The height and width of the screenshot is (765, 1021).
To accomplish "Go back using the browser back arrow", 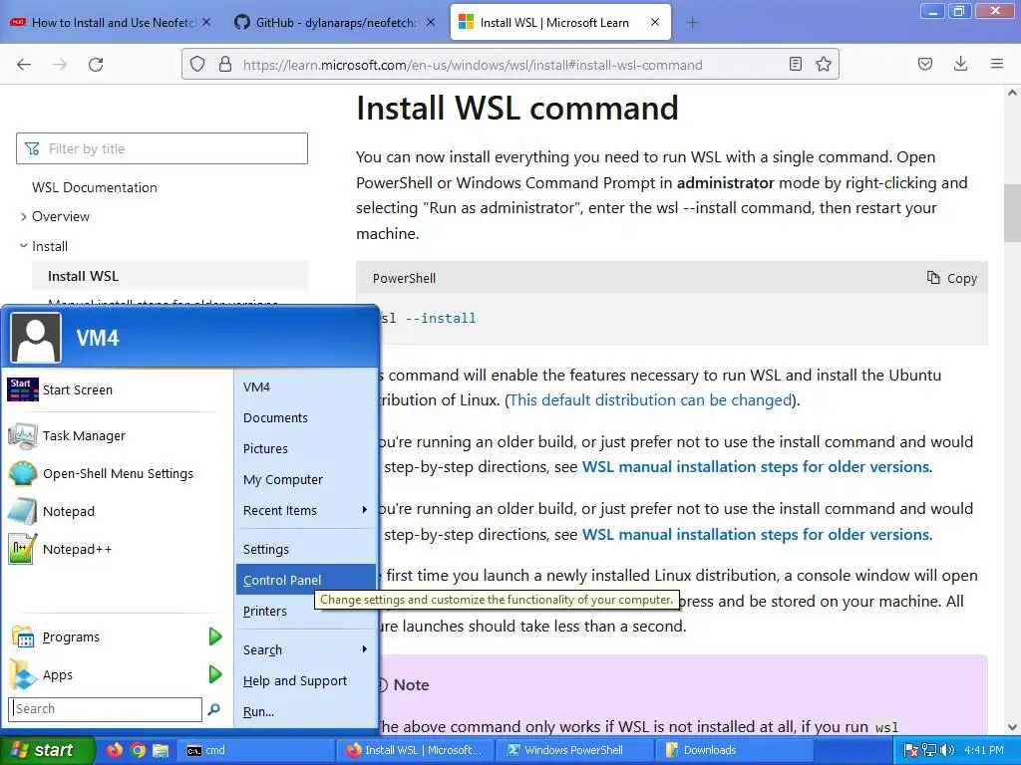I will tap(24, 65).
